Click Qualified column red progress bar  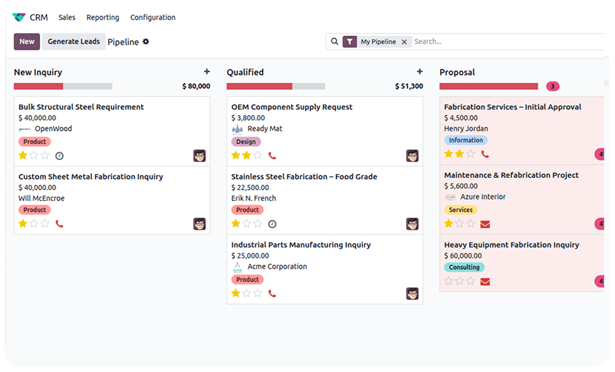[x=259, y=86]
